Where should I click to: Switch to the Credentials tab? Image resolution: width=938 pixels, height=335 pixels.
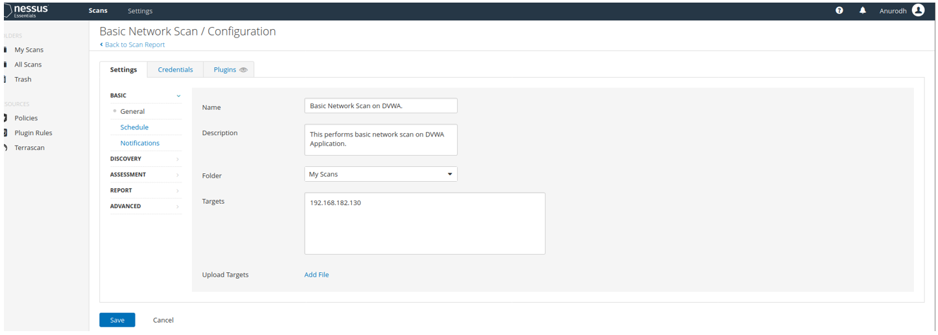click(176, 69)
